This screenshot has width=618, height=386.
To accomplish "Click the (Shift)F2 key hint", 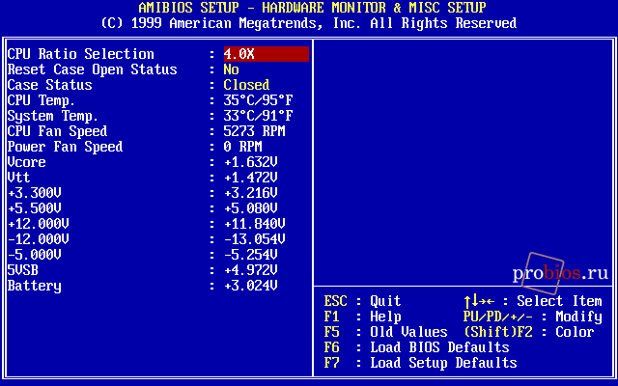I will [498, 332].
